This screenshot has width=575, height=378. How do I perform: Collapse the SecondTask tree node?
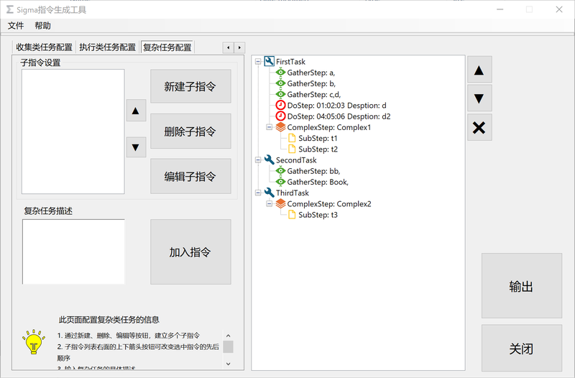click(x=258, y=160)
